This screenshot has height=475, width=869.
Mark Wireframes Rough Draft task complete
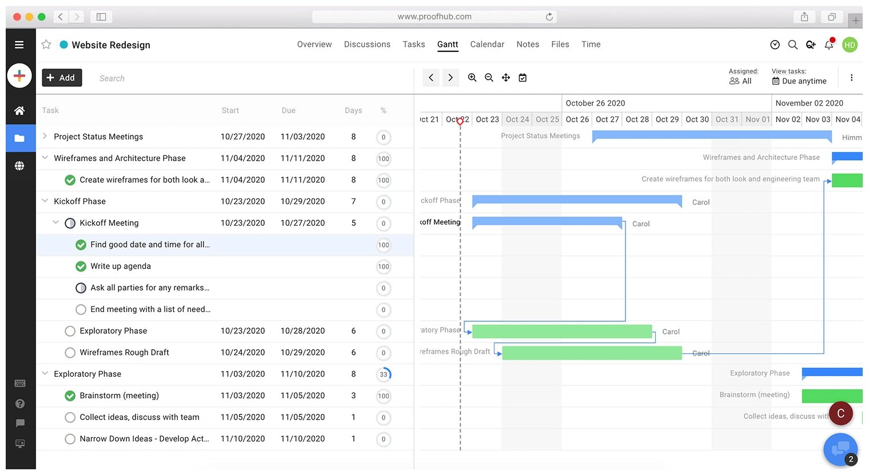(70, 353)
